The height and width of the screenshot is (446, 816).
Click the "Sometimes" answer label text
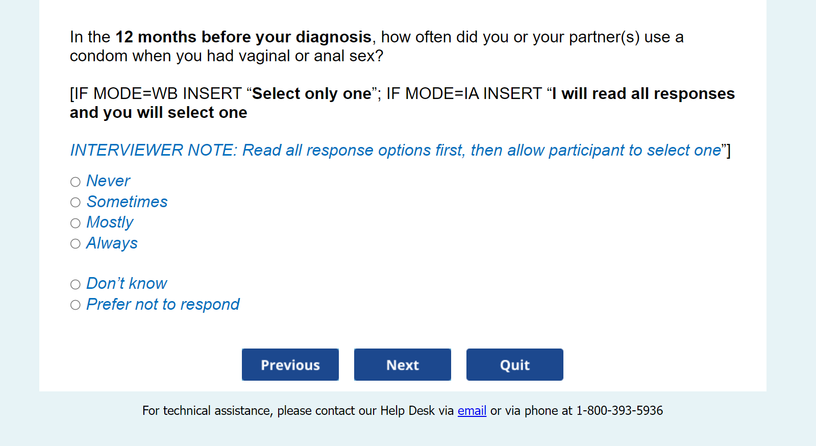127,202
